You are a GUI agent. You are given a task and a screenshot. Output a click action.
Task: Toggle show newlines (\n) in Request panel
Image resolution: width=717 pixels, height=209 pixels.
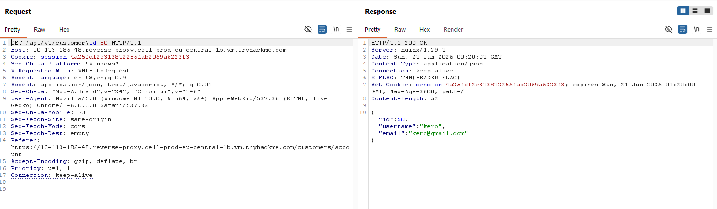point(336,29)
